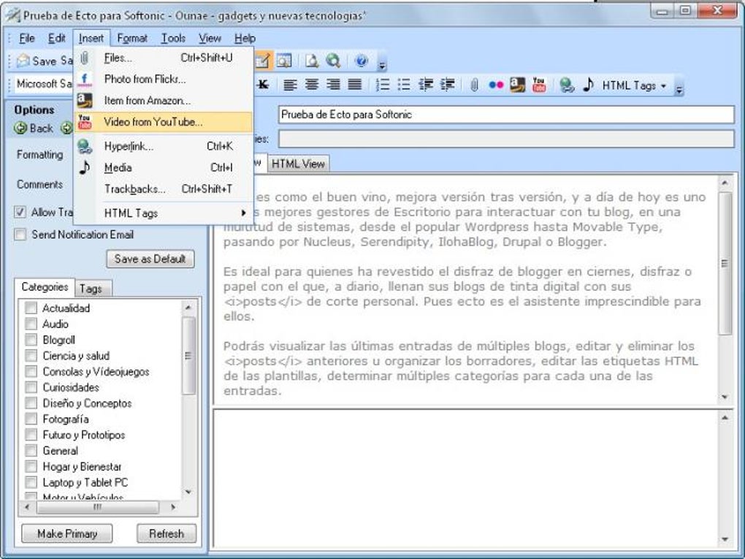Enable Send Notification Email checkbox
Viewport: 745px width, 559px height.
pos(20,235)
